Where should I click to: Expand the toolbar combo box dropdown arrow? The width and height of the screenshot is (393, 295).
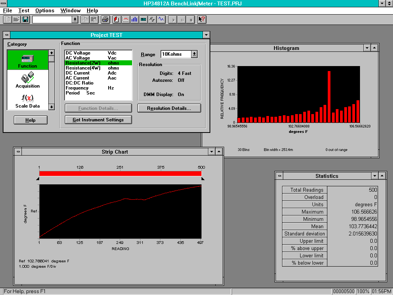point(75,19)
